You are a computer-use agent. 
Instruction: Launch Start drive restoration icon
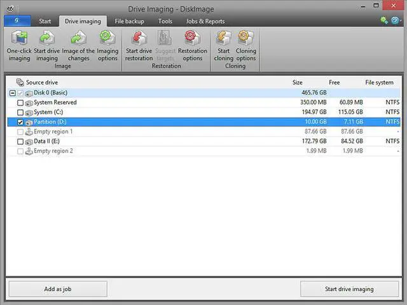tap(139, 39)
